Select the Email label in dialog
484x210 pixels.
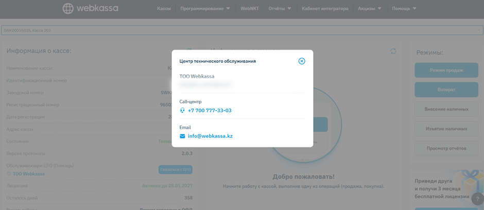click(185, 127)
